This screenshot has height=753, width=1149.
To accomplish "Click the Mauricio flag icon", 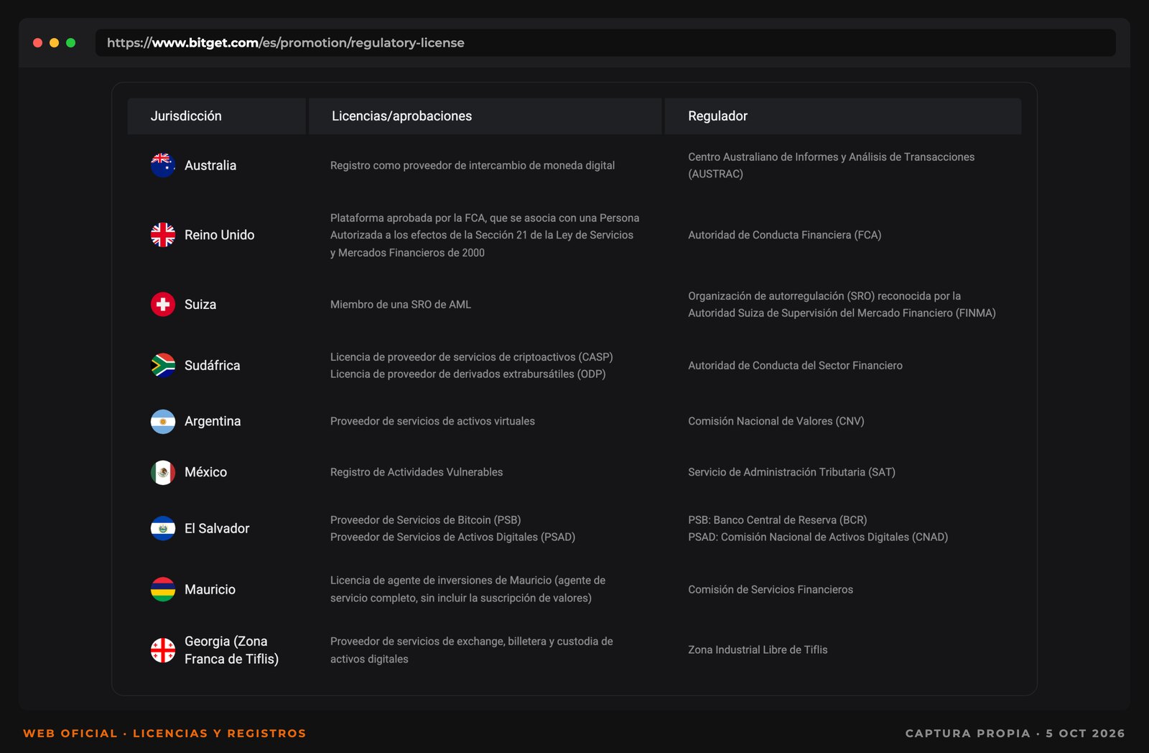I will pyautogui.click(x=163, y=589).
